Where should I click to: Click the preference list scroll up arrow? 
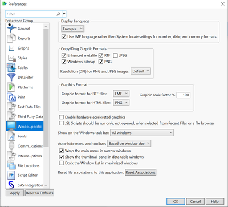point(46,26)
